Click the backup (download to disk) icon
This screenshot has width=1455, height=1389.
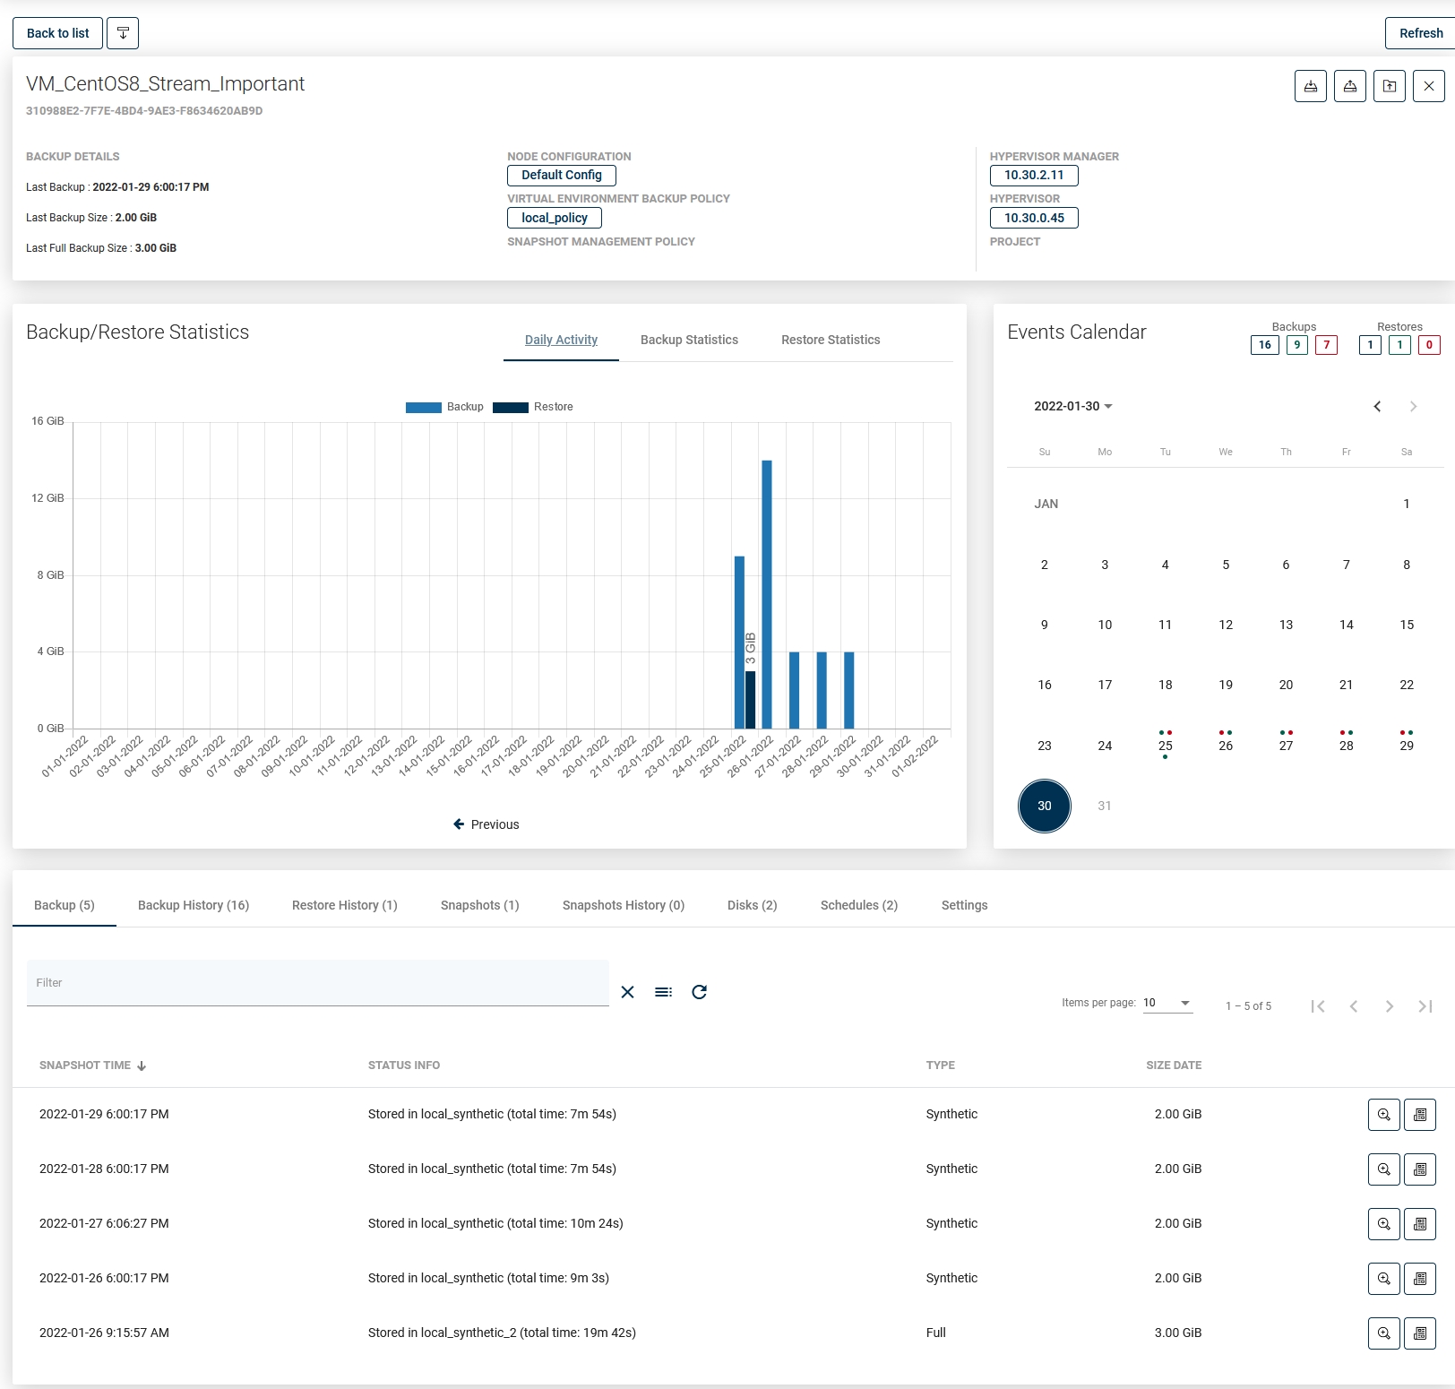pos(1310,86)
